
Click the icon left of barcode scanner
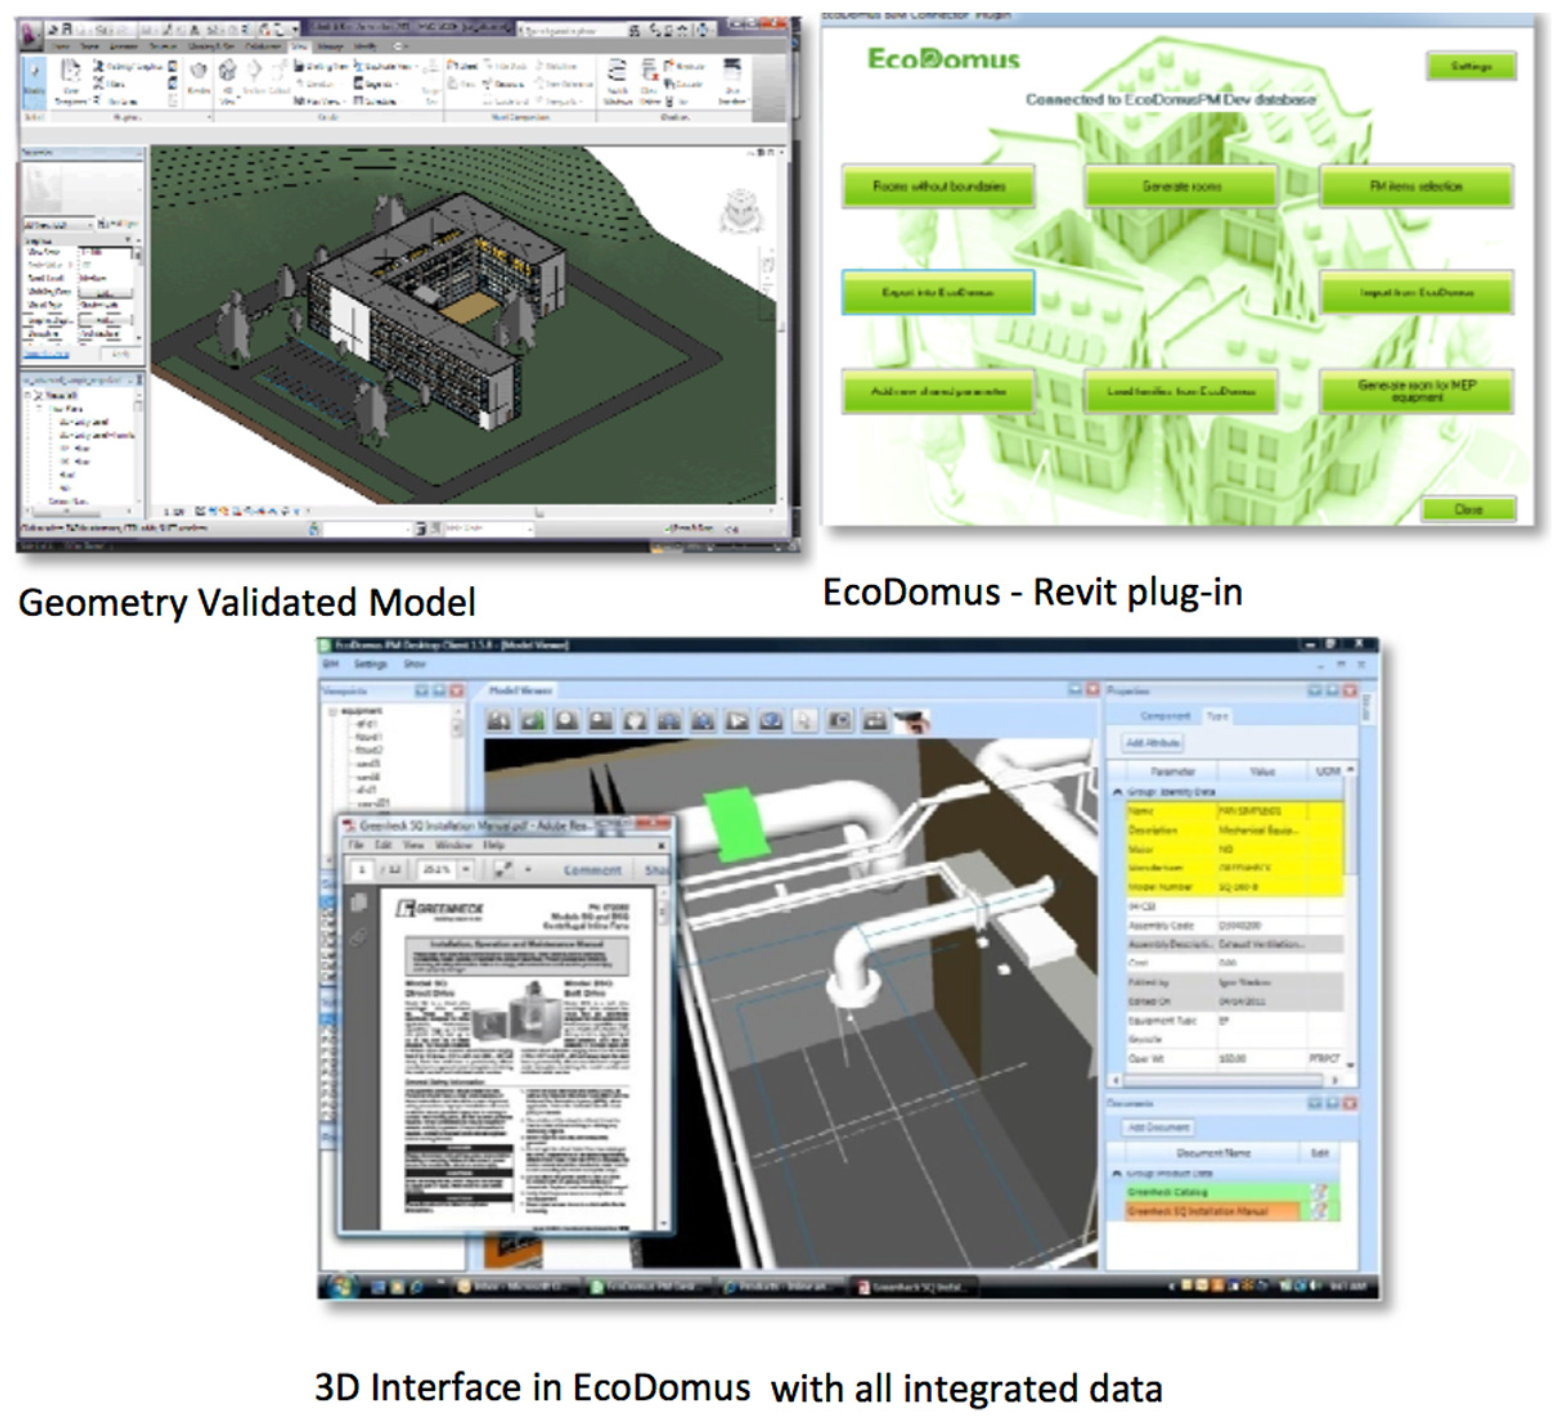(x=874, y=721)
